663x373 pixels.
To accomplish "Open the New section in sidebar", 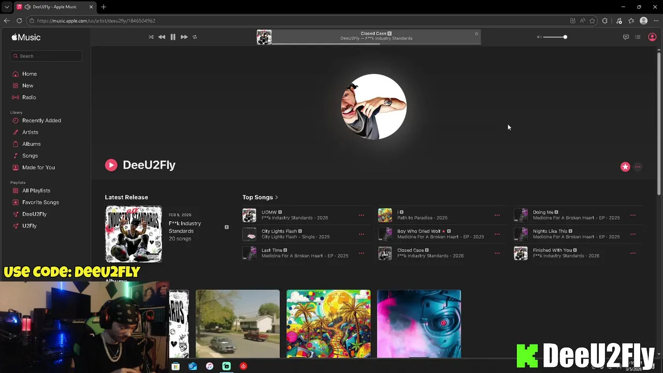I will click(x=27, y=85).
